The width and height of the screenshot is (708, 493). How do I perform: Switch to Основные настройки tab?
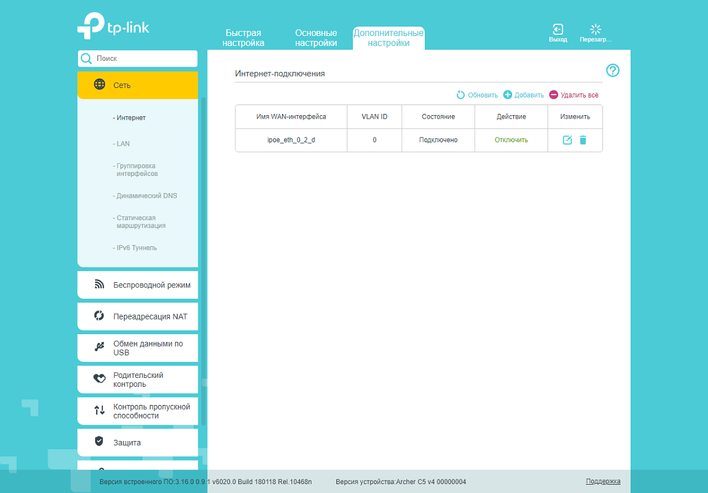coord(316,38)
